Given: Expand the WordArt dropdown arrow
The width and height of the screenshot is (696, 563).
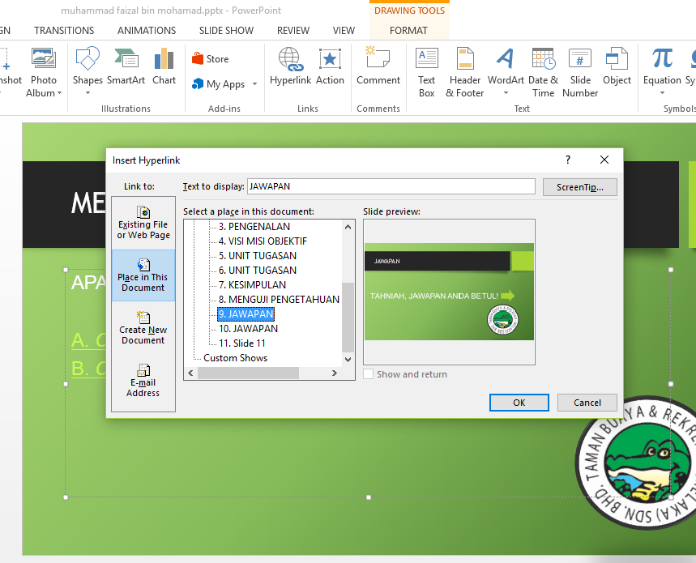Looking at the screenshot, I should click(x=506, y=93).
